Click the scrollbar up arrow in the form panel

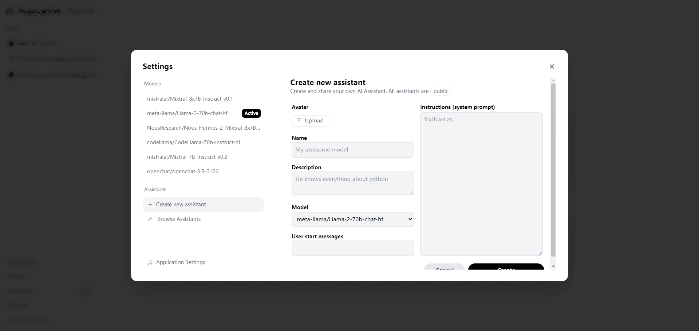click(553, 81)
